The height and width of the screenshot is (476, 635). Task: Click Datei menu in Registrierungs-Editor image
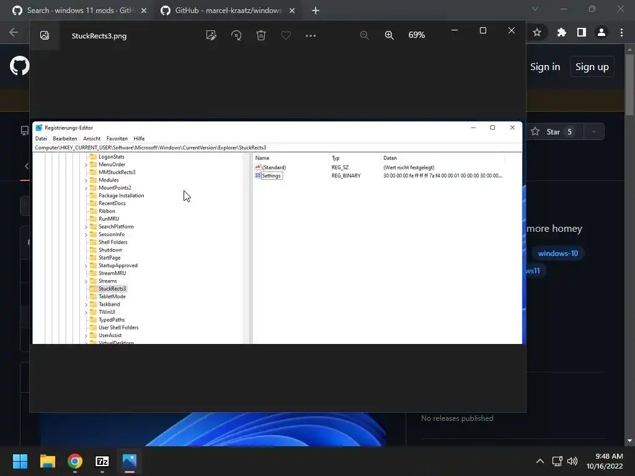[41, 138]
